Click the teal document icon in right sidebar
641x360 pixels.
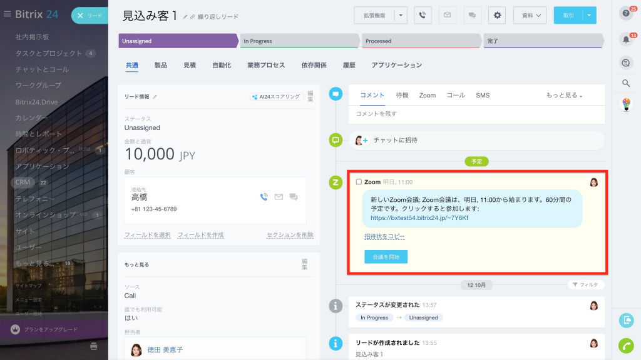point(626,321)
